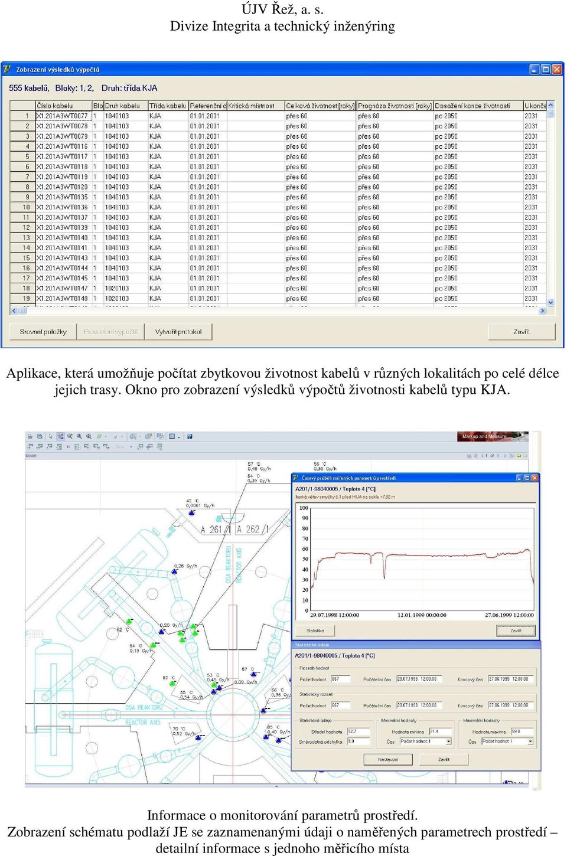567x856 pixels.
Task: Click Koncový čas field in Statistický rozsah
Action: pyautogui.click(x=510, y=705)
